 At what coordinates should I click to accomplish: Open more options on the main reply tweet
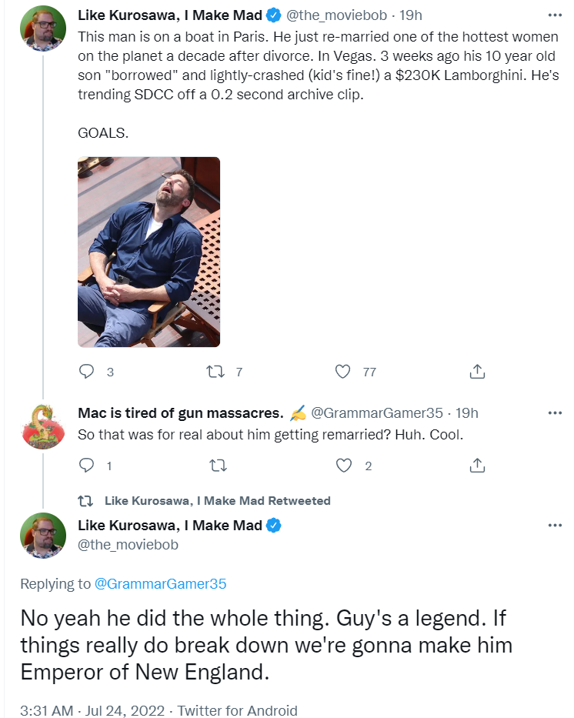555,525
